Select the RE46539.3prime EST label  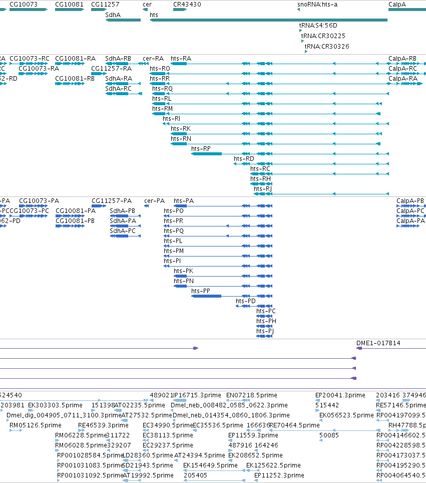coord(103,425)
